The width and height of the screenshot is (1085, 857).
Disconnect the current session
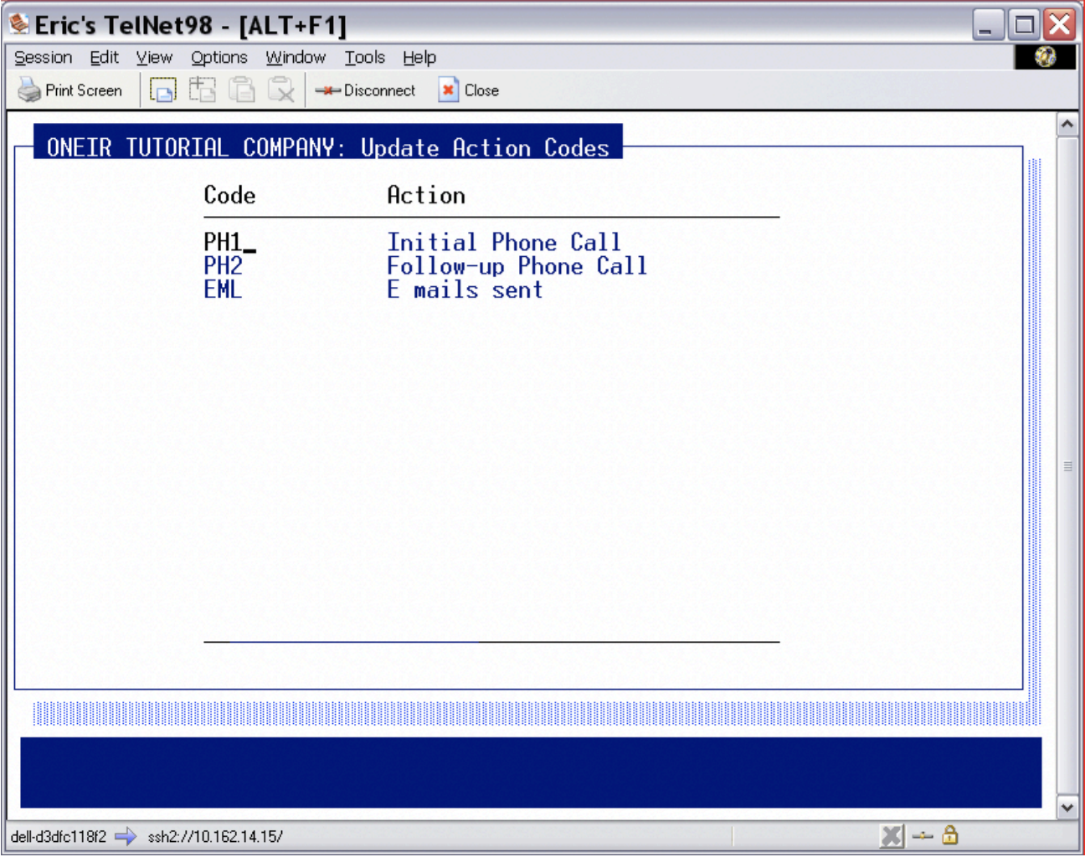pyautogui.click(x=365, y=90)
